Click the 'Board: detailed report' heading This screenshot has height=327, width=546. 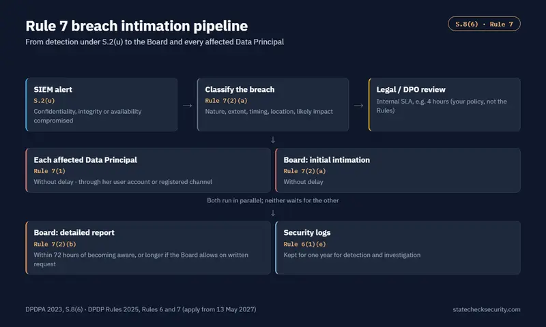click(x=74, y=233)
